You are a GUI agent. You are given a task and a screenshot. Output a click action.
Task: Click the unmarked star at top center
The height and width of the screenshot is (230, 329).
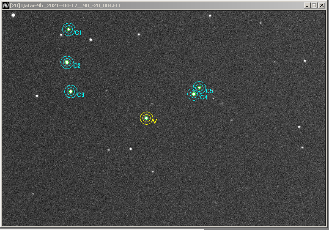coord(210,16)
